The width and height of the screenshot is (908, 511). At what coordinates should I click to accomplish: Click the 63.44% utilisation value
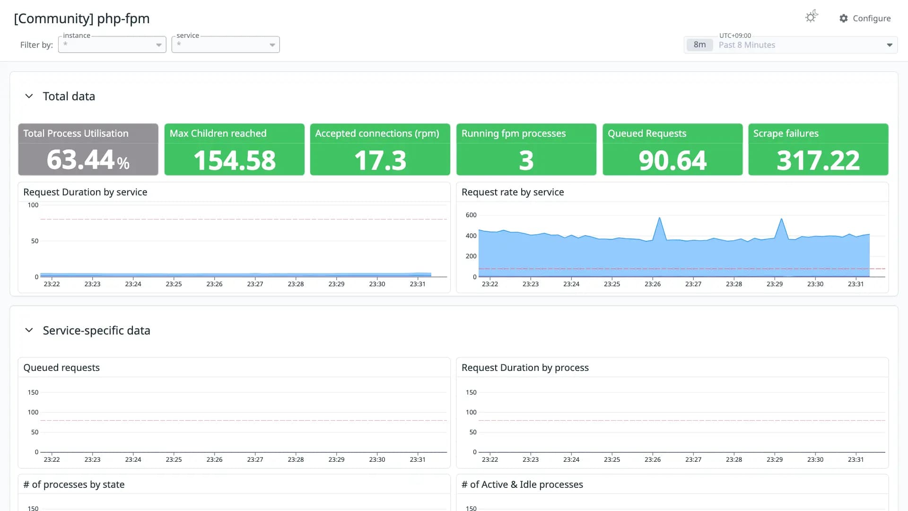click(88, 160)
